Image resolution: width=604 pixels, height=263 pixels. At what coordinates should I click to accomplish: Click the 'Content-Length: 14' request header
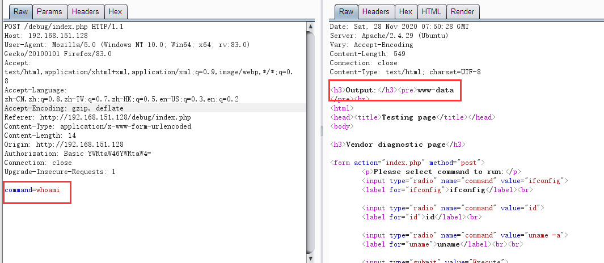[x=40, y=135]
